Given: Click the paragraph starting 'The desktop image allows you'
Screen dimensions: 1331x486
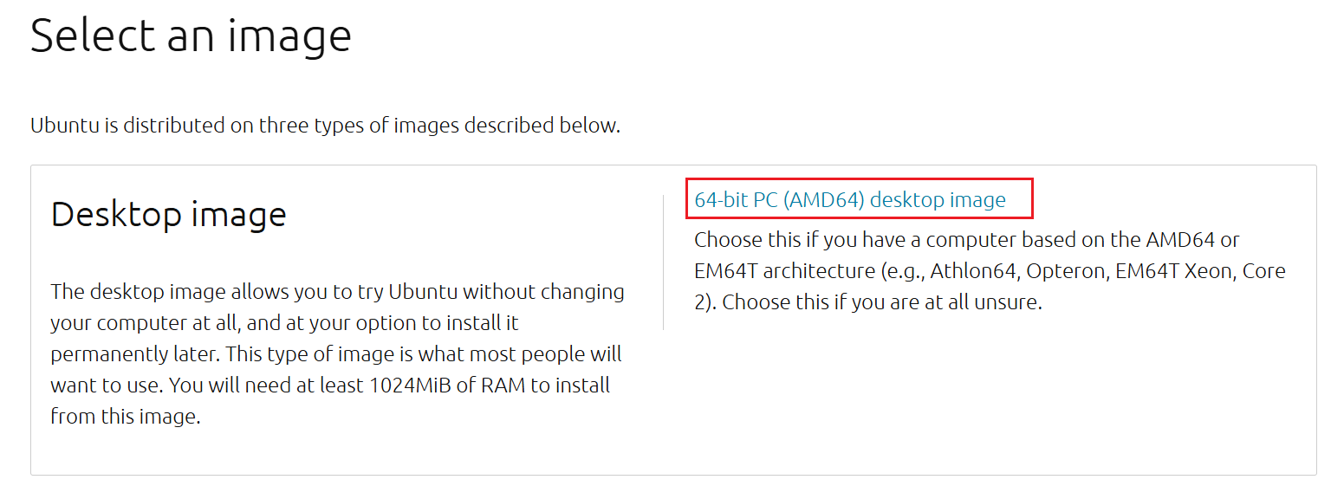Looking at the screenshot, I should pos(337,353).
